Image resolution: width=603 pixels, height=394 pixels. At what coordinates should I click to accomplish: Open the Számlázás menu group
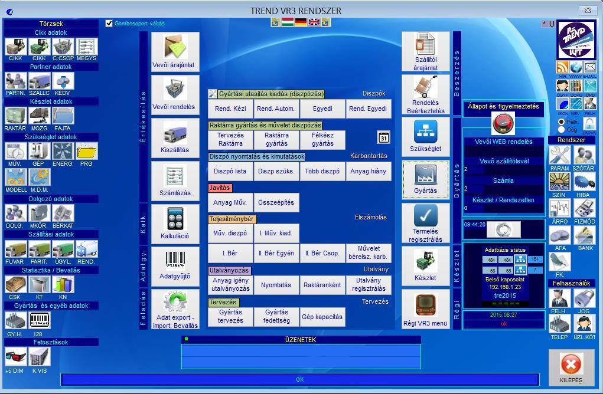point(175,180)
